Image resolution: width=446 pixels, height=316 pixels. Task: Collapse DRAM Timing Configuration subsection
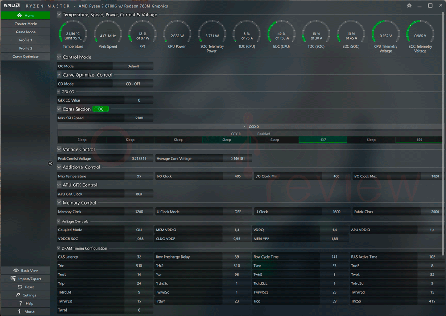pos(58,248)
